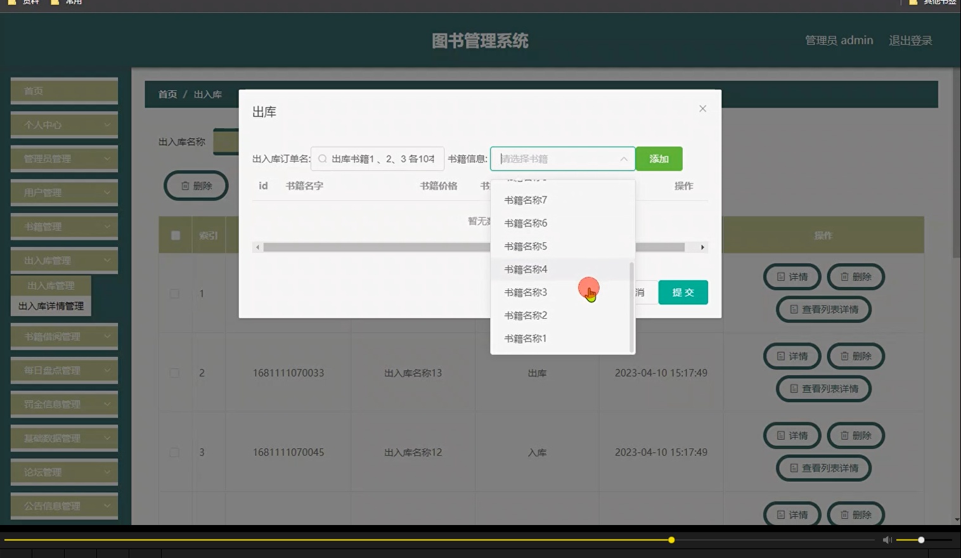Open 出入库详情管理 in the sidebar
961x558 pixels.
tap(50, 306)
